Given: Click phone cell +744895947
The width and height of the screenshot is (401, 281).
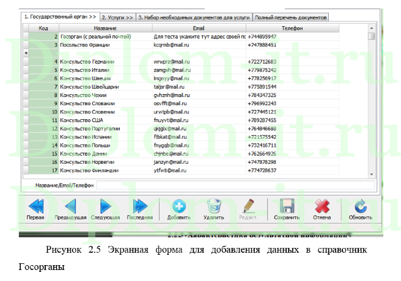Looking at the screenshot, I should tap(293, 37).
